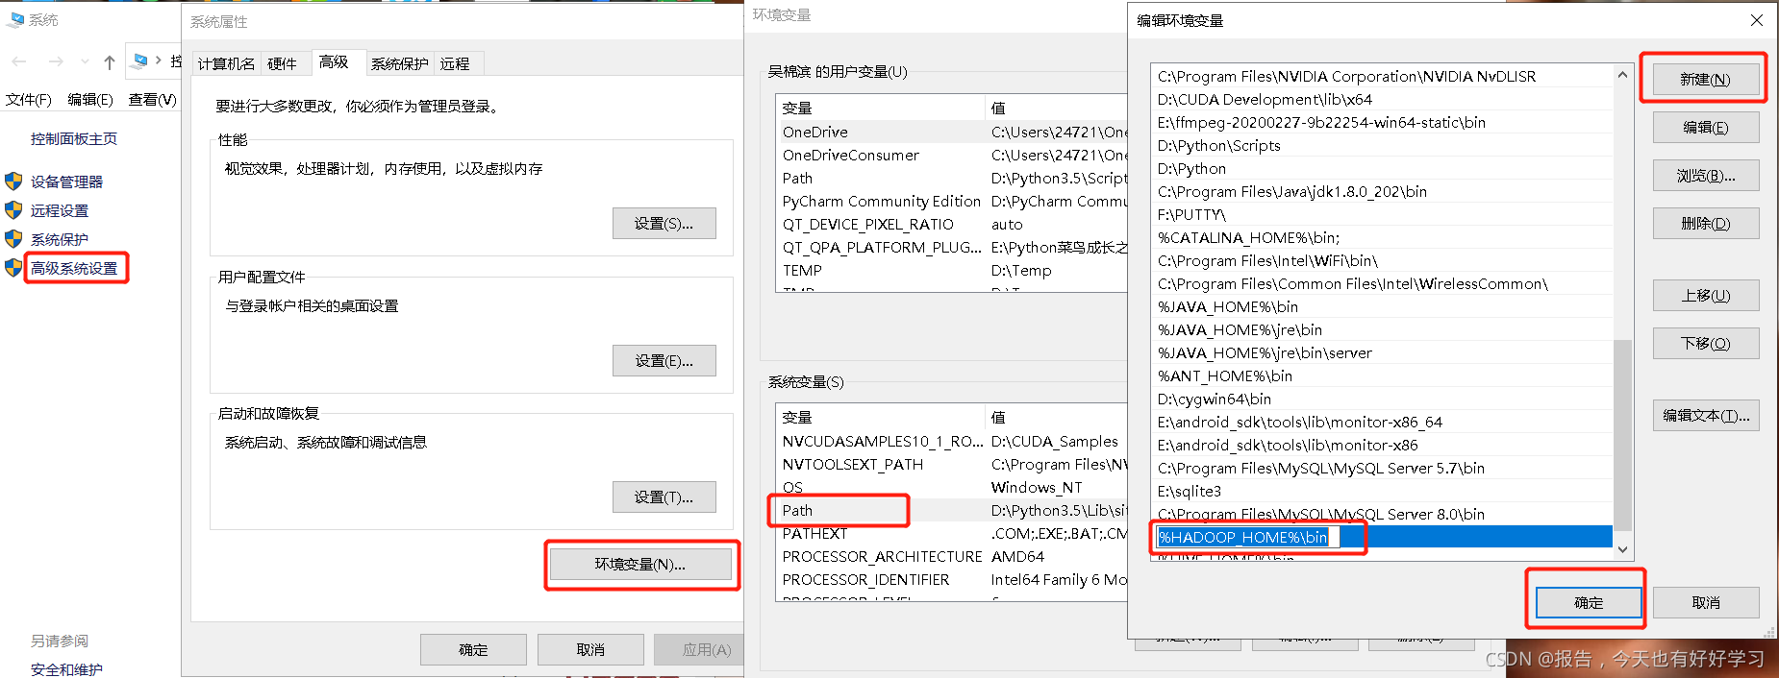Viewport: 1779px width, 678px height.
Task: Click shield icon beside 系统保护
Action: click(x=13, y=238)
